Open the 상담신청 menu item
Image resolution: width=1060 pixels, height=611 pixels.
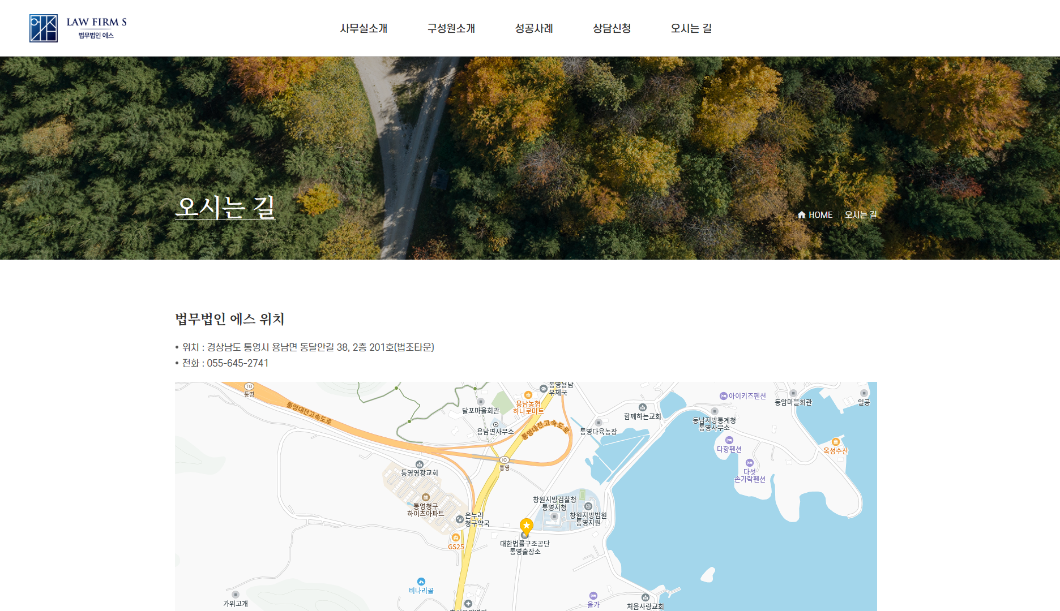(x=612, y=28)
